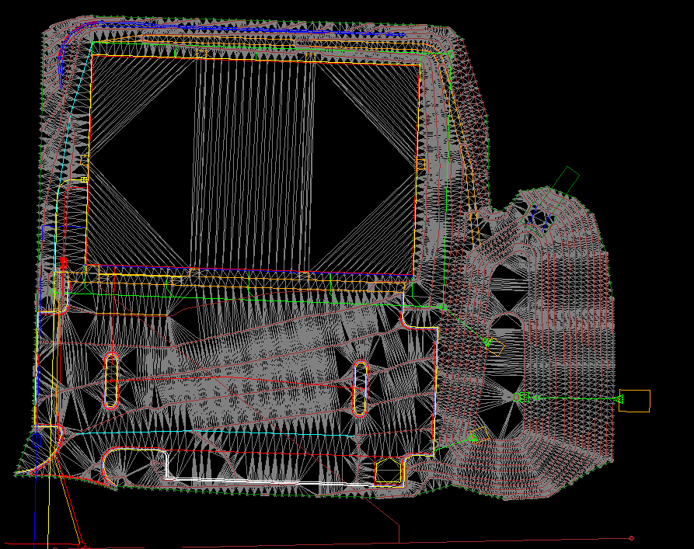694x549 pixels.
Task: Pick the large orange rectangle at far right
Action: click(635, 401)
